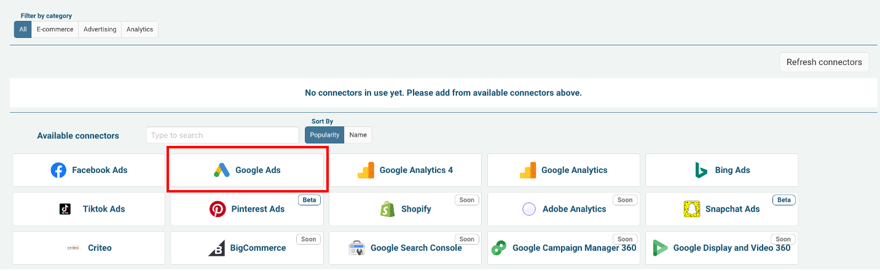Select the Google Ads triangle logo
The height and width of the screenshot is (271, 880).
coord(222,170)
